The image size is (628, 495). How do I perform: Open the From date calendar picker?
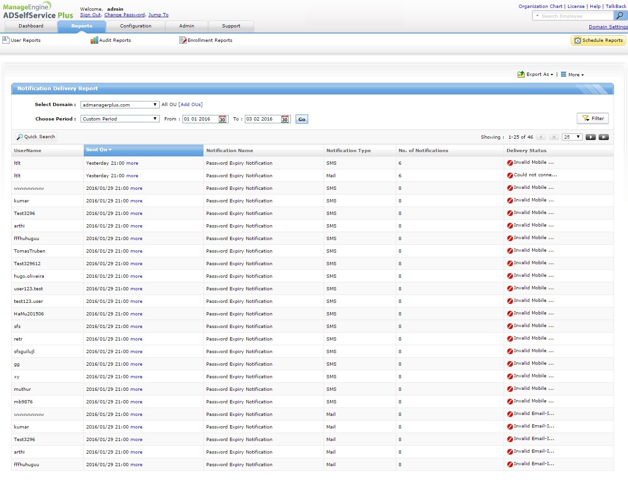pyautogui.click(x=223, y=120)
